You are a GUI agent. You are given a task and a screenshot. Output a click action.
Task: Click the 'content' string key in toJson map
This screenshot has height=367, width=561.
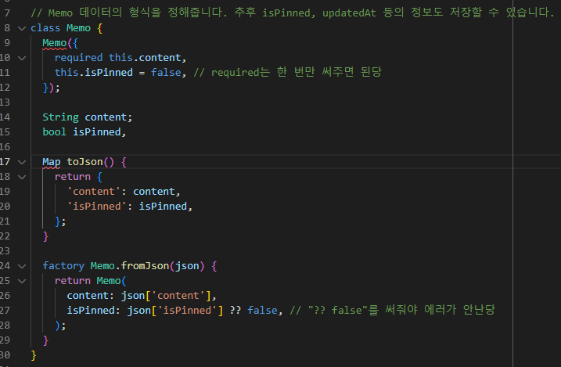pos(93,192)
